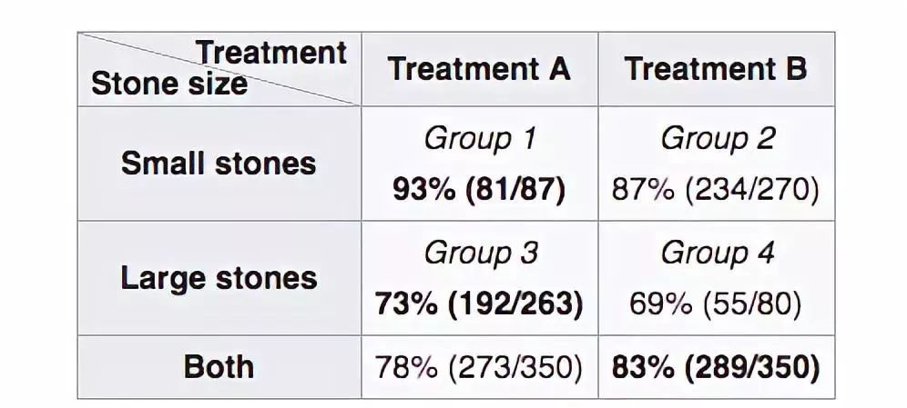Click the Group 4 label
The height and width of the screenshot is (408, 907).
coord(717,253)
